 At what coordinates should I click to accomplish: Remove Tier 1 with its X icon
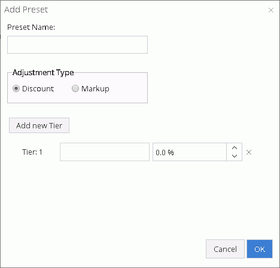(249, 152)
